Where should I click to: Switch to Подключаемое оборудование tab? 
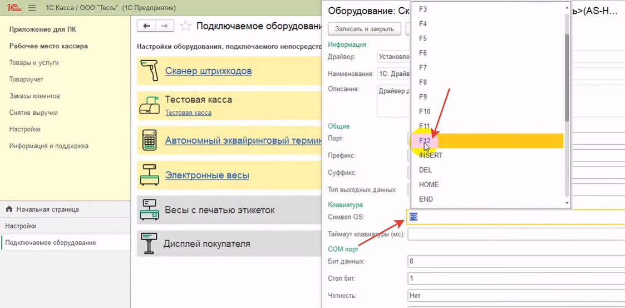[x=65, y=243]
